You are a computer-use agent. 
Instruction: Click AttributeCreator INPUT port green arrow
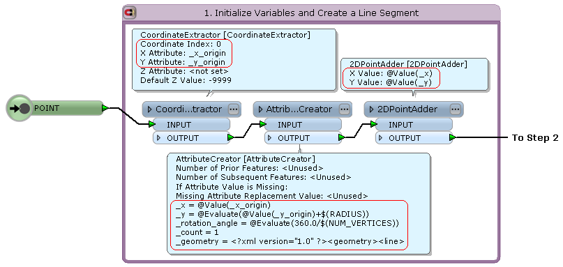(263, 125)
